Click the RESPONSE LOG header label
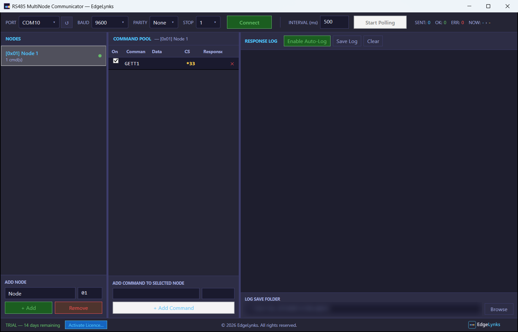The width and height of the screenshot is (518, 332). [x=261, y=41]
